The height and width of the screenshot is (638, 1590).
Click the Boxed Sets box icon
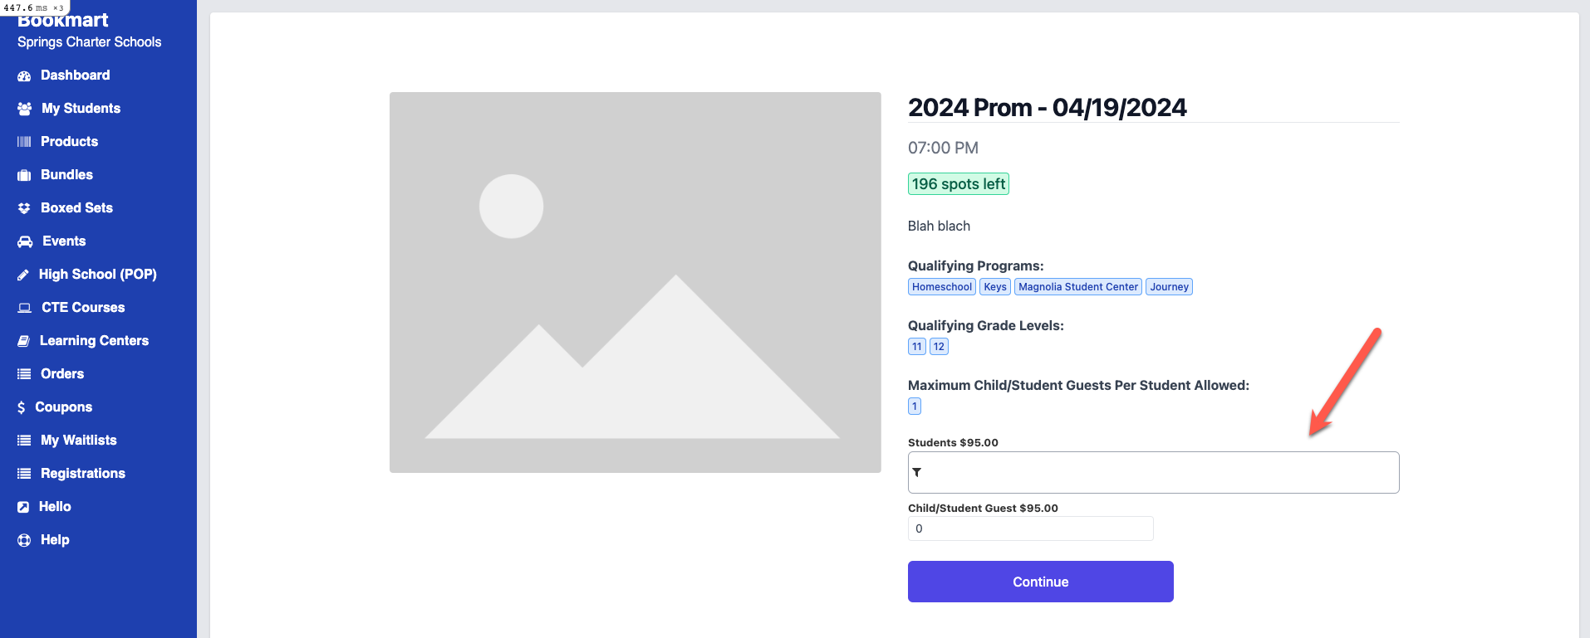pyautogui.click(x=24, y=208)
